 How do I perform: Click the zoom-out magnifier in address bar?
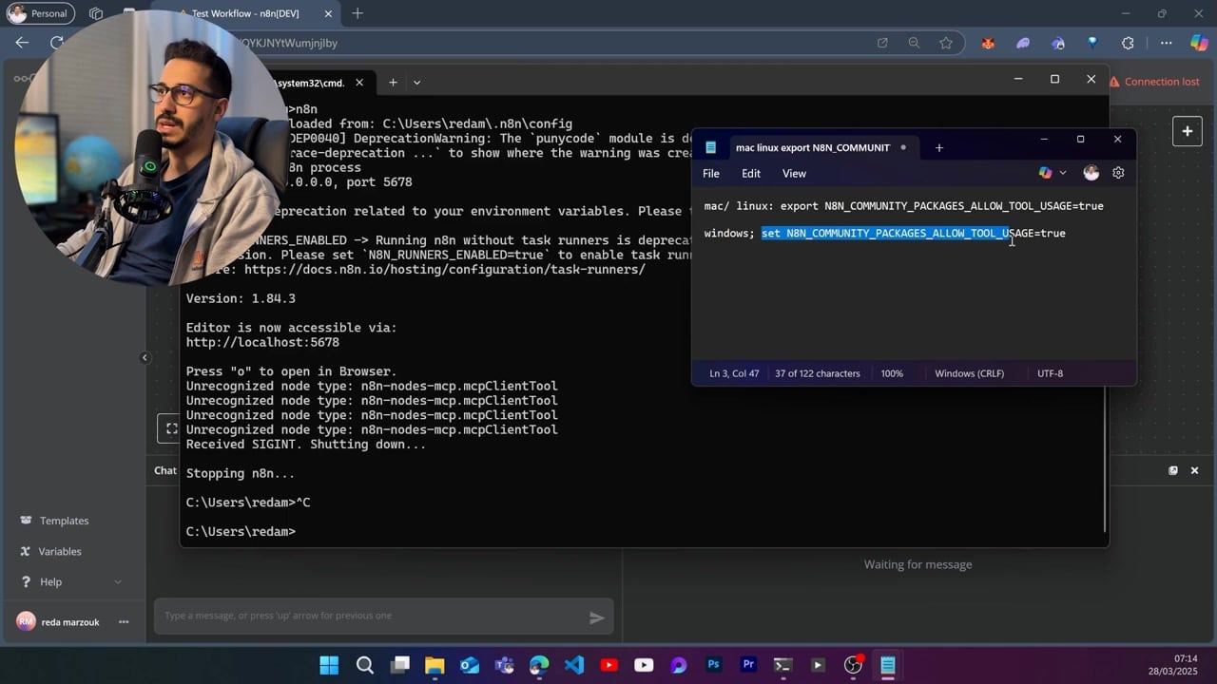point(914,43)
